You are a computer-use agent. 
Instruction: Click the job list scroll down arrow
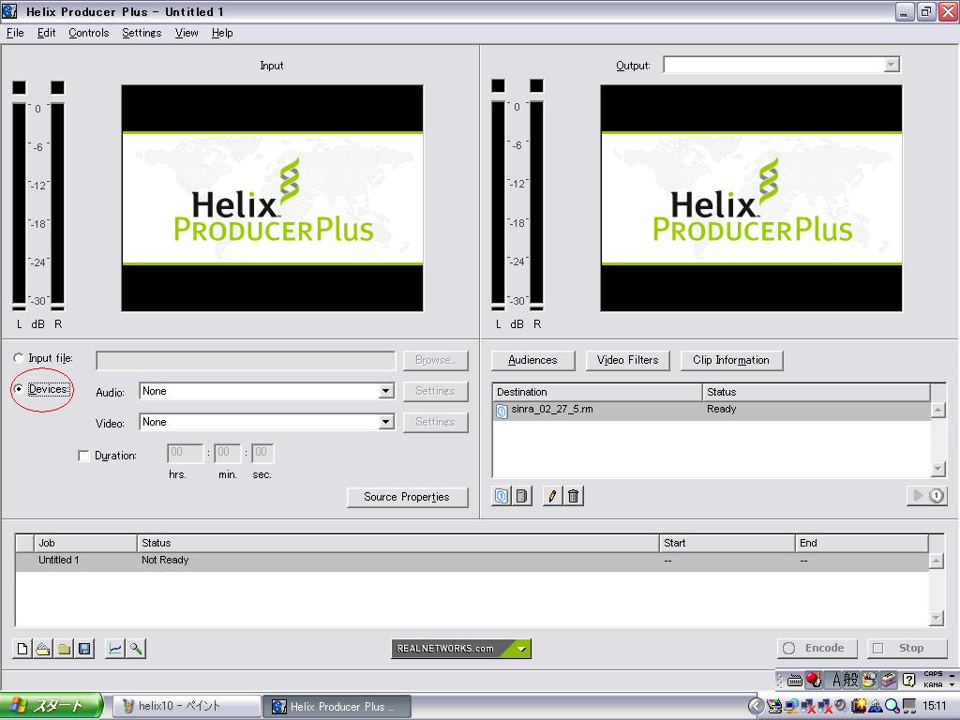(937, 619)
